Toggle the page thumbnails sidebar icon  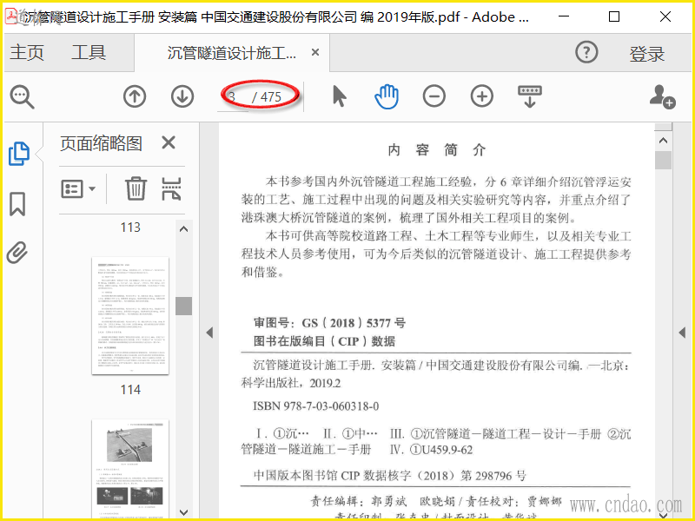pyautogui.click(x=19, y=154)
